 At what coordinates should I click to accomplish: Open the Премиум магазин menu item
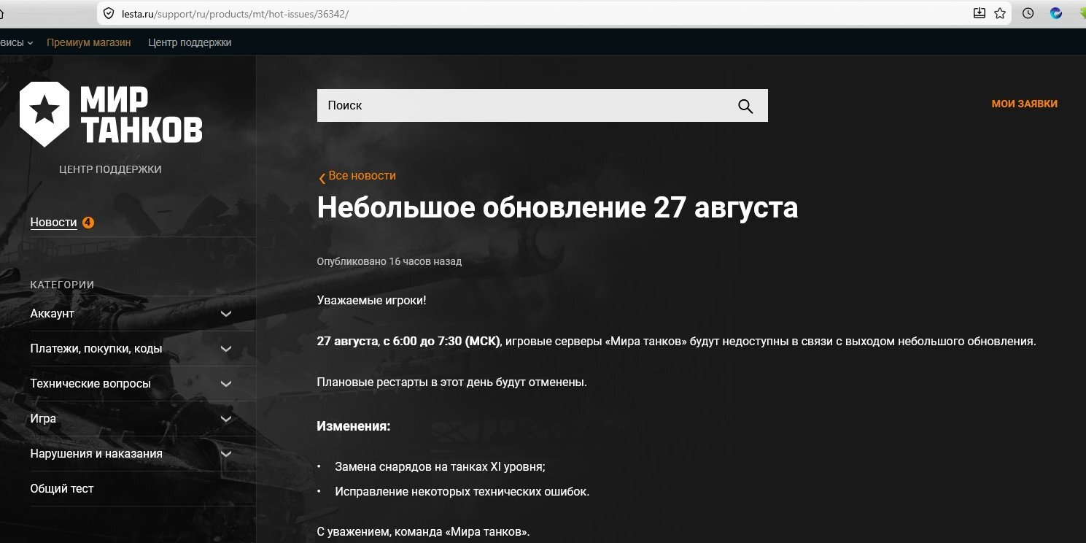(89, 42)
